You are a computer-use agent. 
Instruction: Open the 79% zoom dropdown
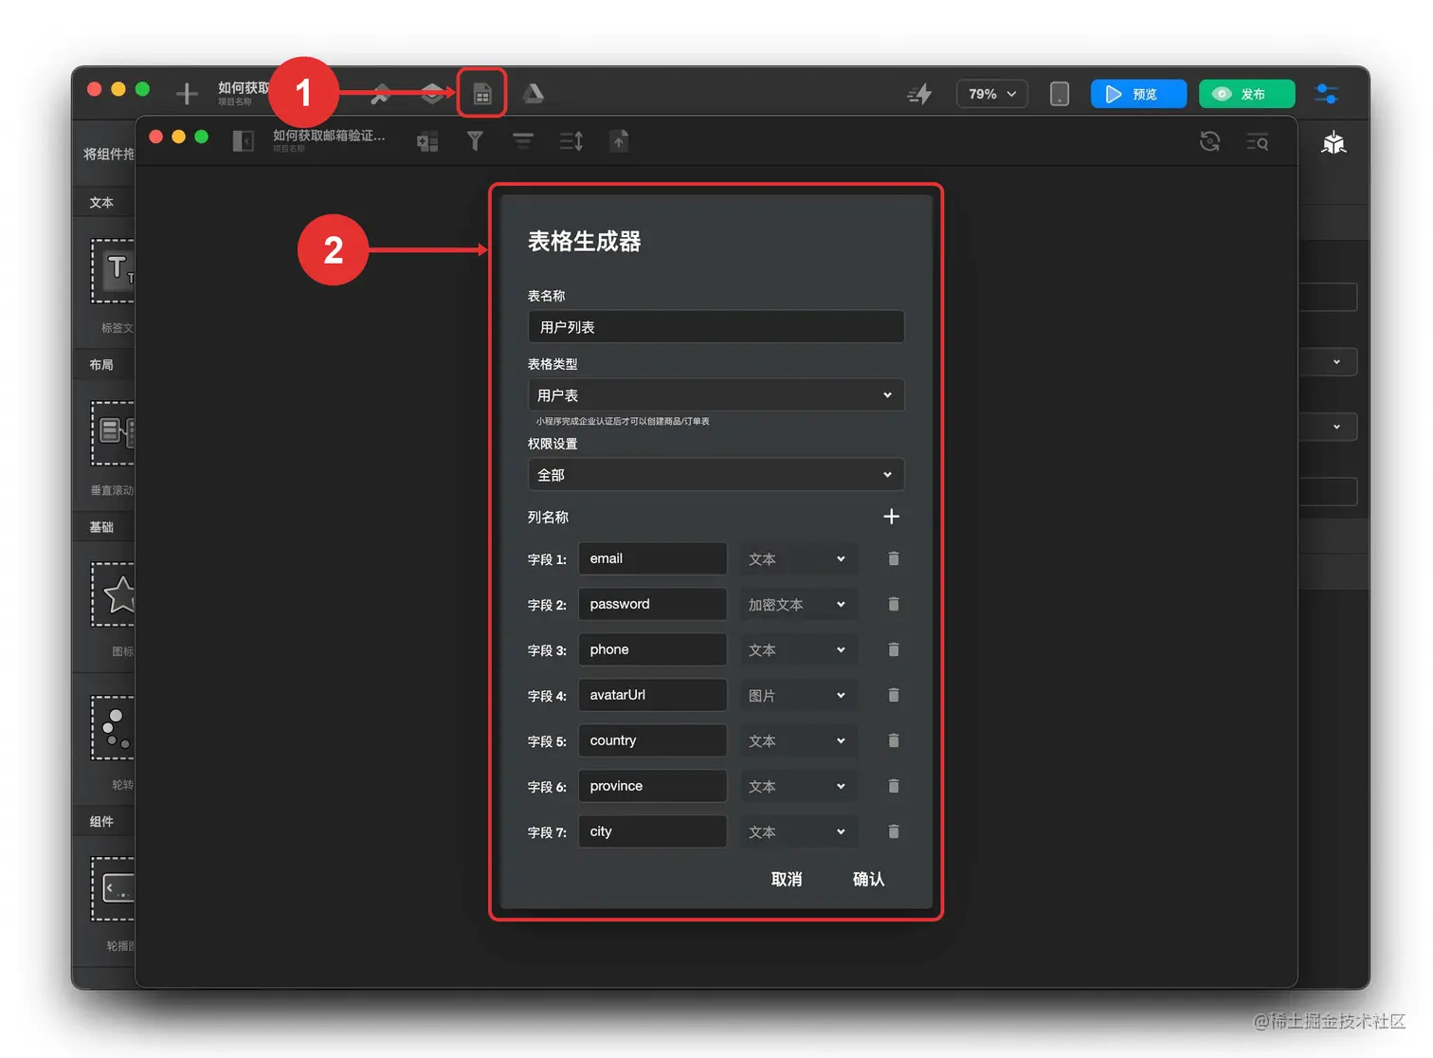pos(992,94)
